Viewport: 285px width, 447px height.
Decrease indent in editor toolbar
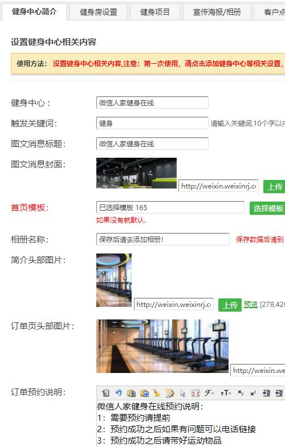279,393
